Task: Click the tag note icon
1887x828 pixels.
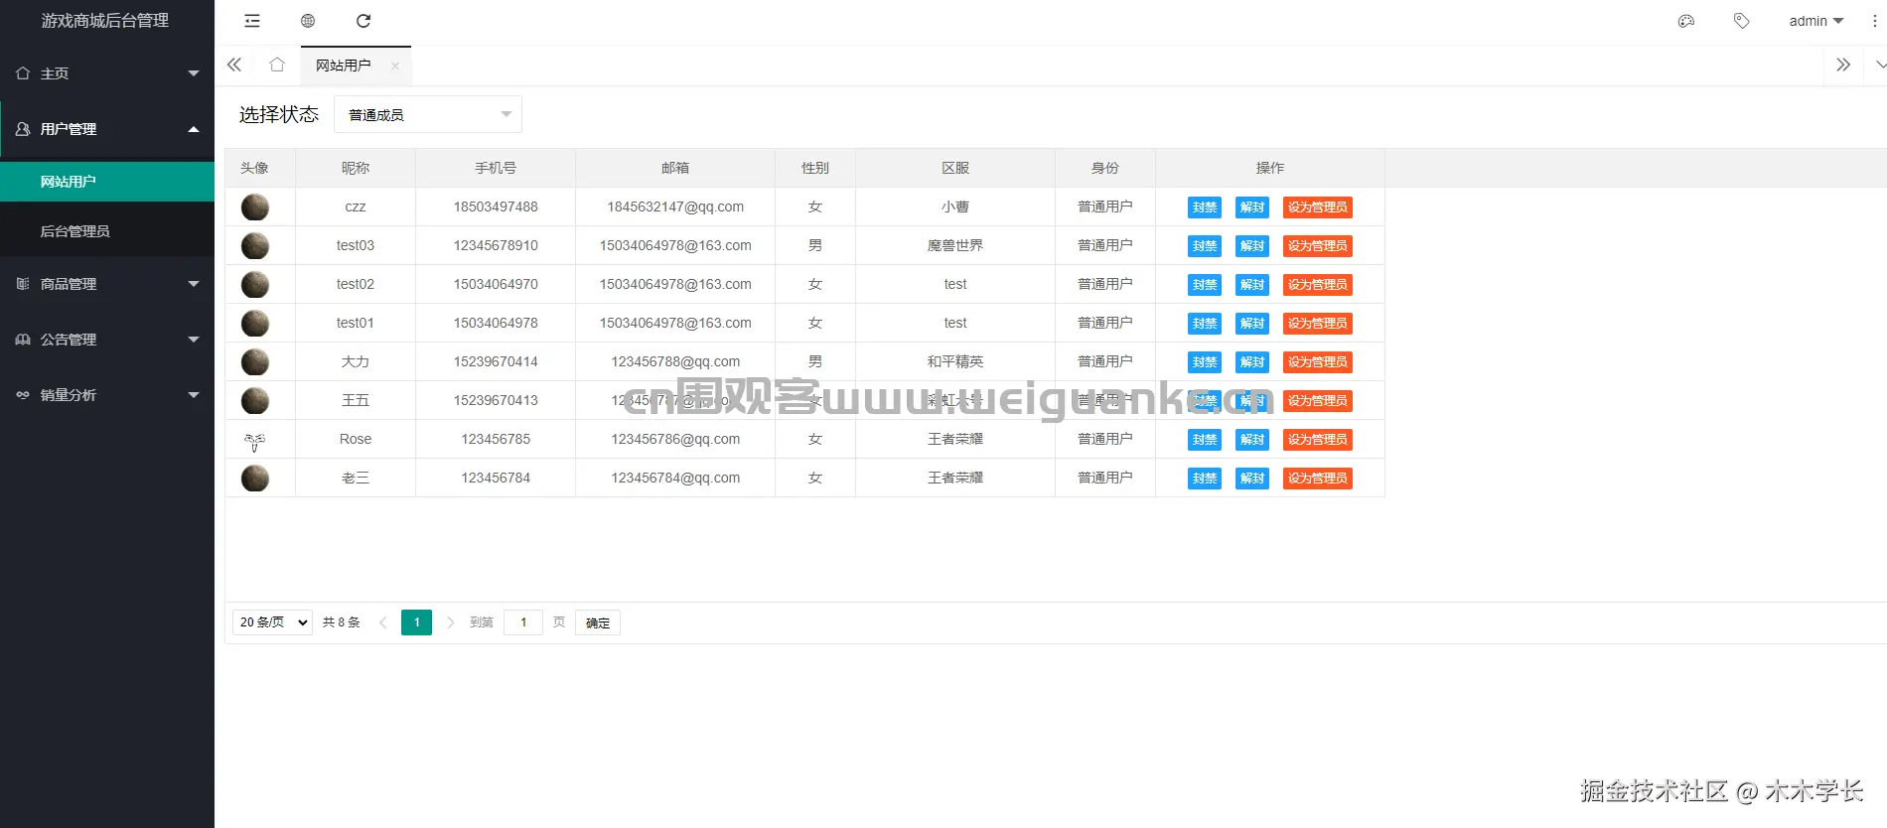Action: 1741,21
